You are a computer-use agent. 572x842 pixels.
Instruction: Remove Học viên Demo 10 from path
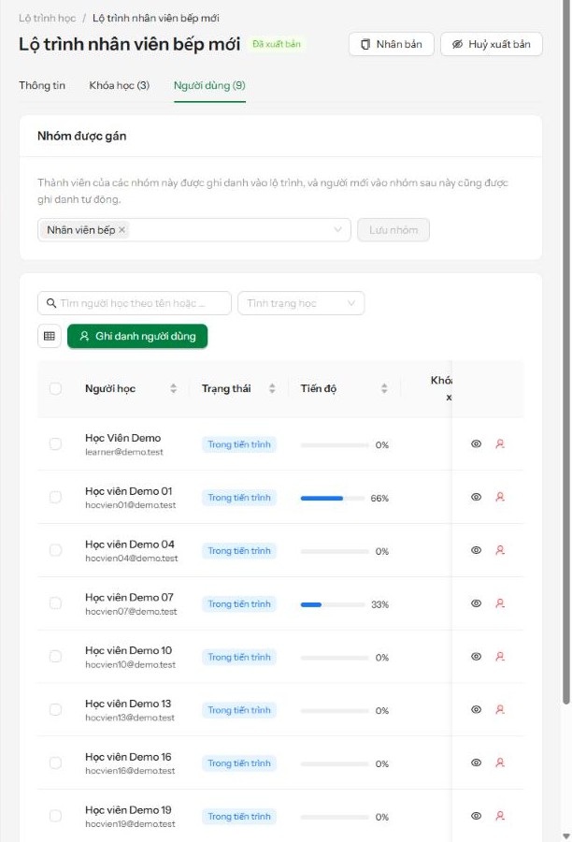[499, 656]
